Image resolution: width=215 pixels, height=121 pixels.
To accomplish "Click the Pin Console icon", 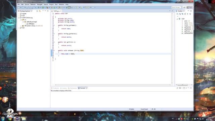I will click(177, 88).
